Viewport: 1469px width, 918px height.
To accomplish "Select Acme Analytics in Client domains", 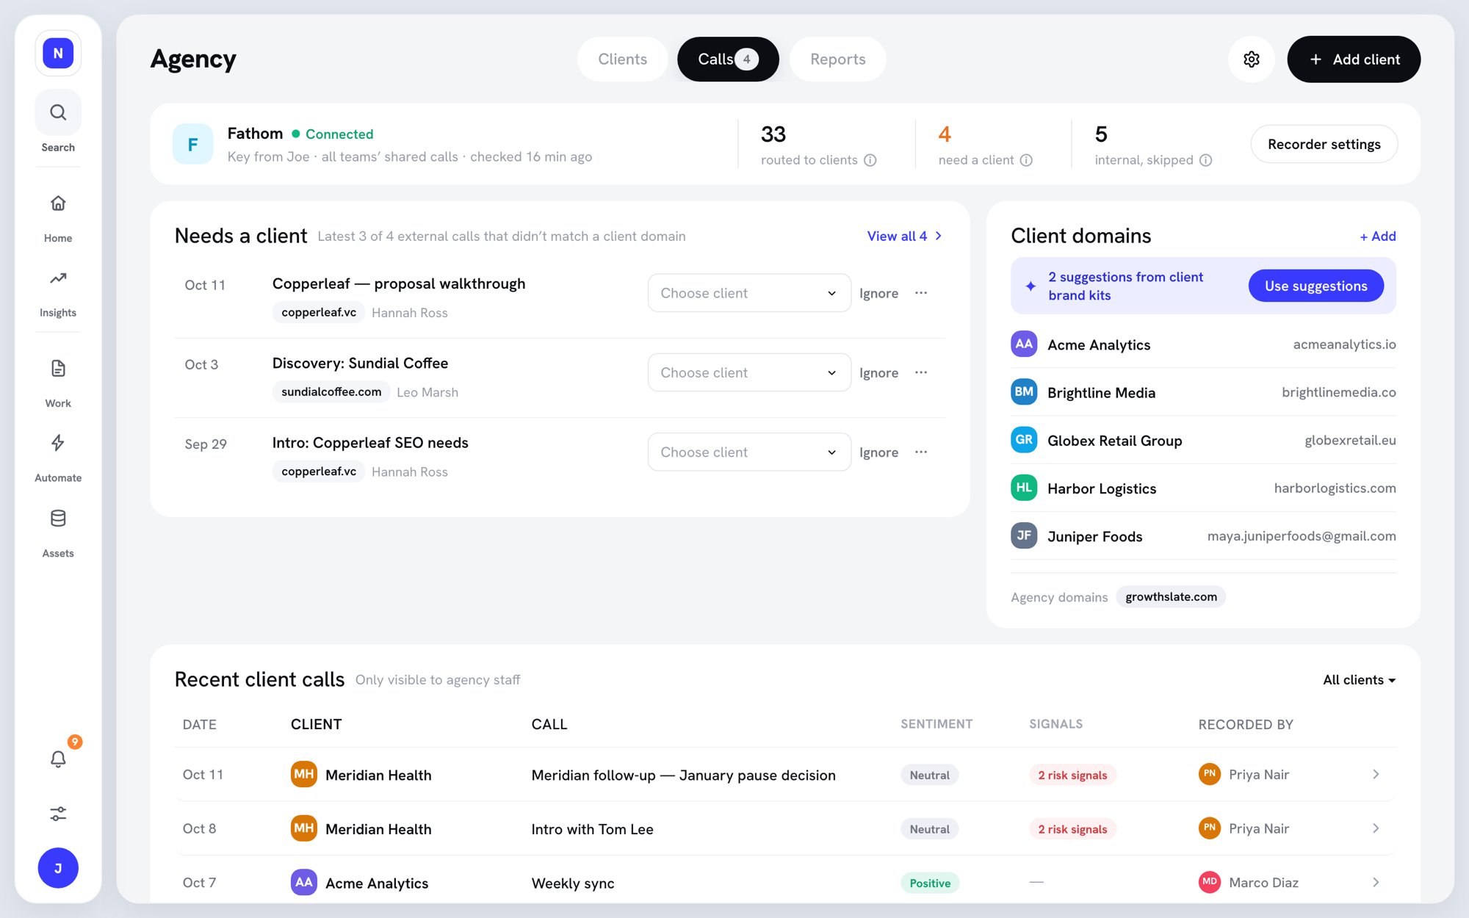I will point(1203,344).
